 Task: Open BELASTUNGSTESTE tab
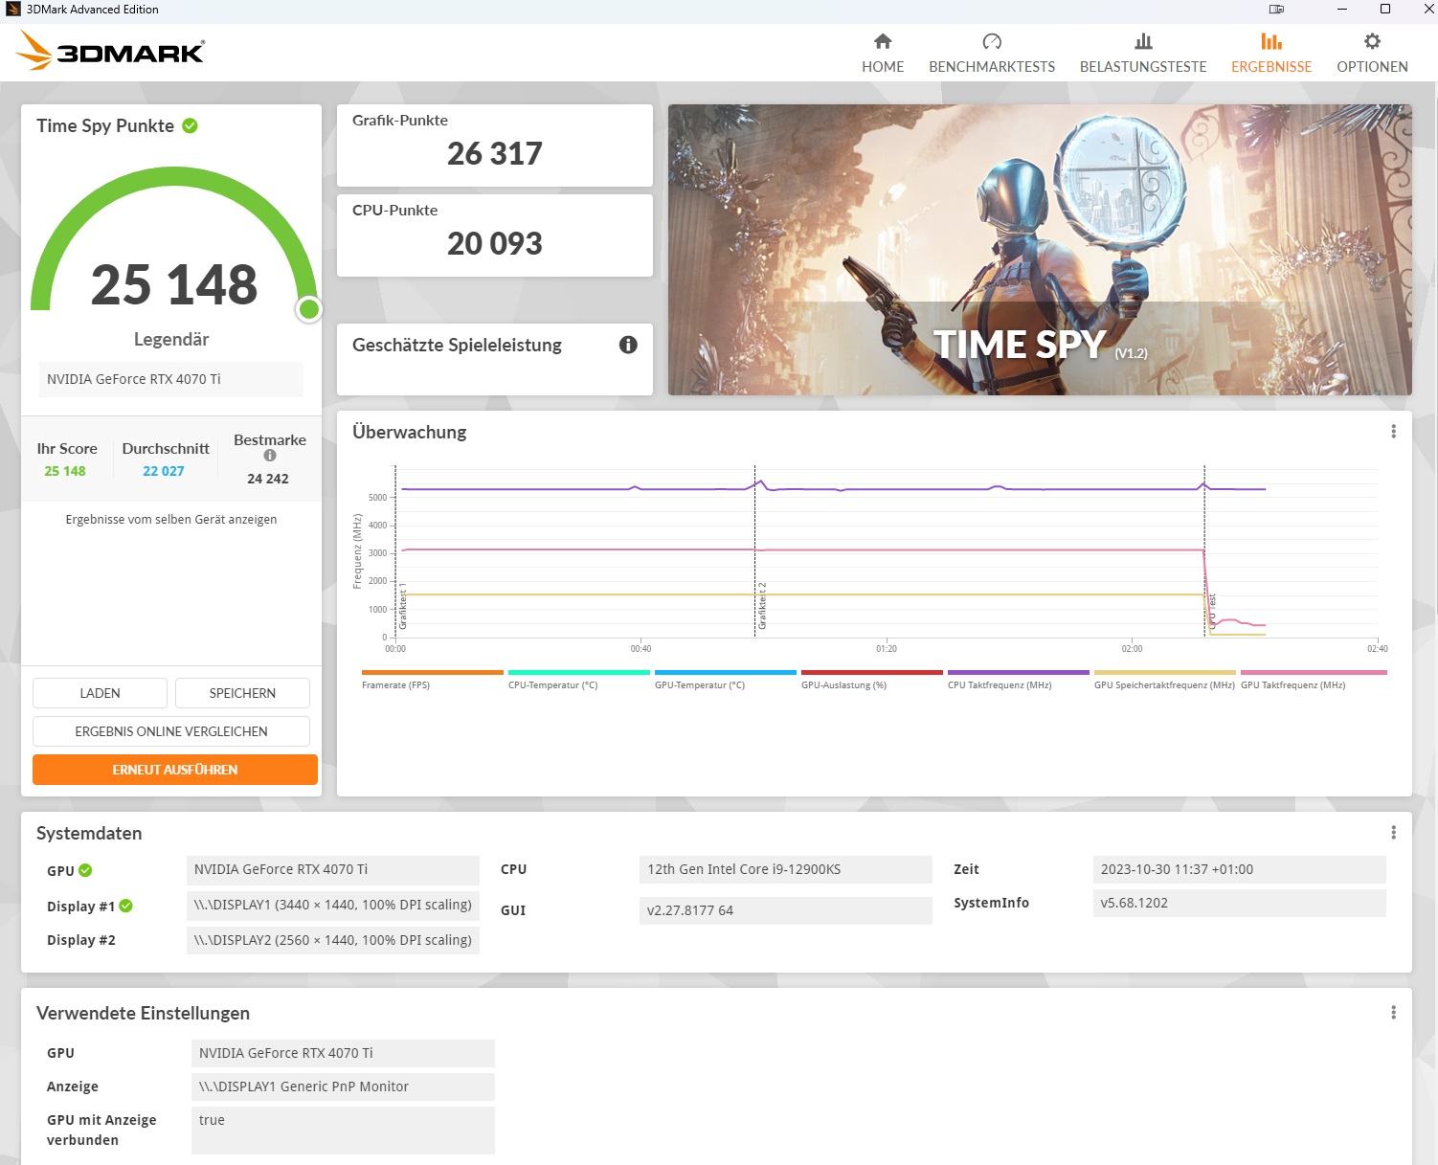(x=1143, y=54)
